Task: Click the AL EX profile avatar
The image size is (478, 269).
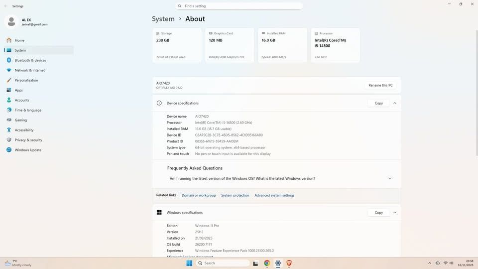Action: click(11, 22)
